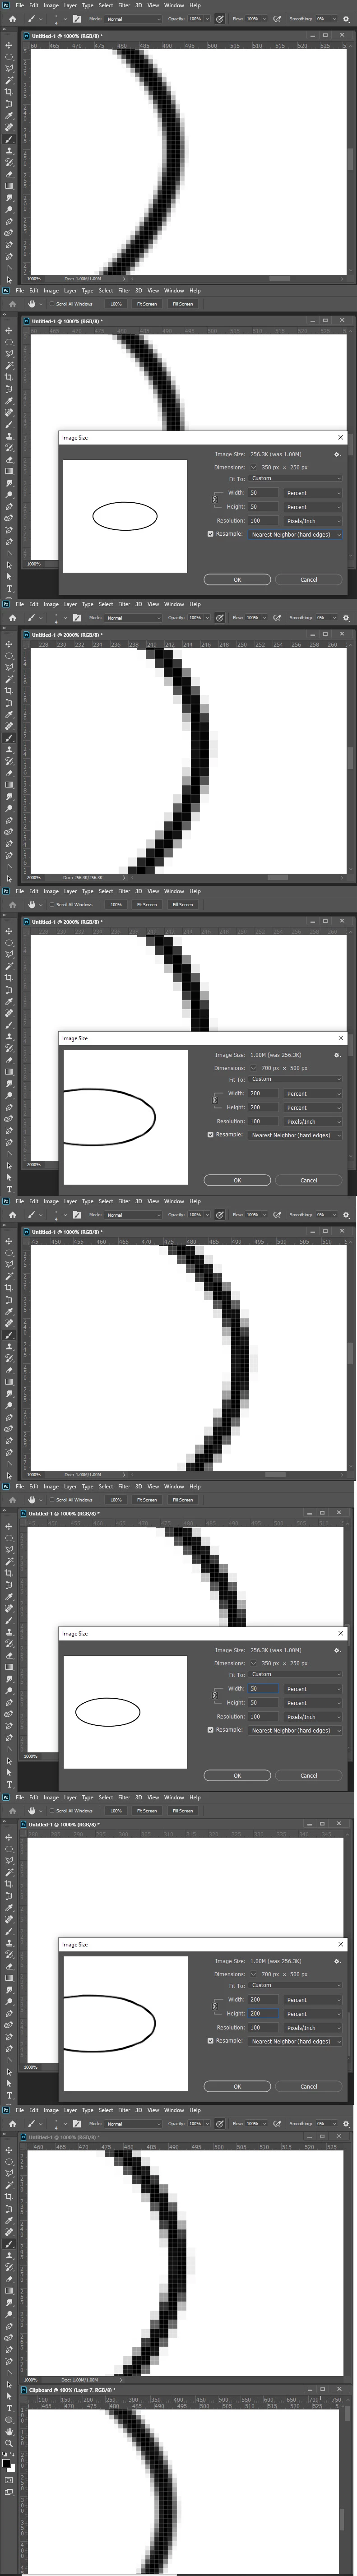Open Window menu above the Doc: 256.3K/256.3K window
This screenshot has width=357, height=2576.
[x=174, y=604]
